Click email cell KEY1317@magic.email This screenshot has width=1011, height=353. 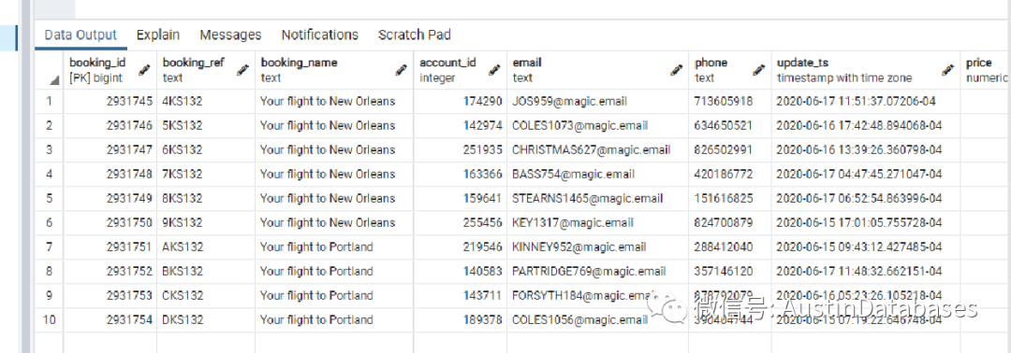[x=597, y=222]
